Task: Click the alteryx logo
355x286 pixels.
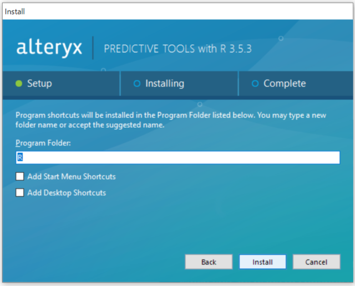Action: click(49, 48)
